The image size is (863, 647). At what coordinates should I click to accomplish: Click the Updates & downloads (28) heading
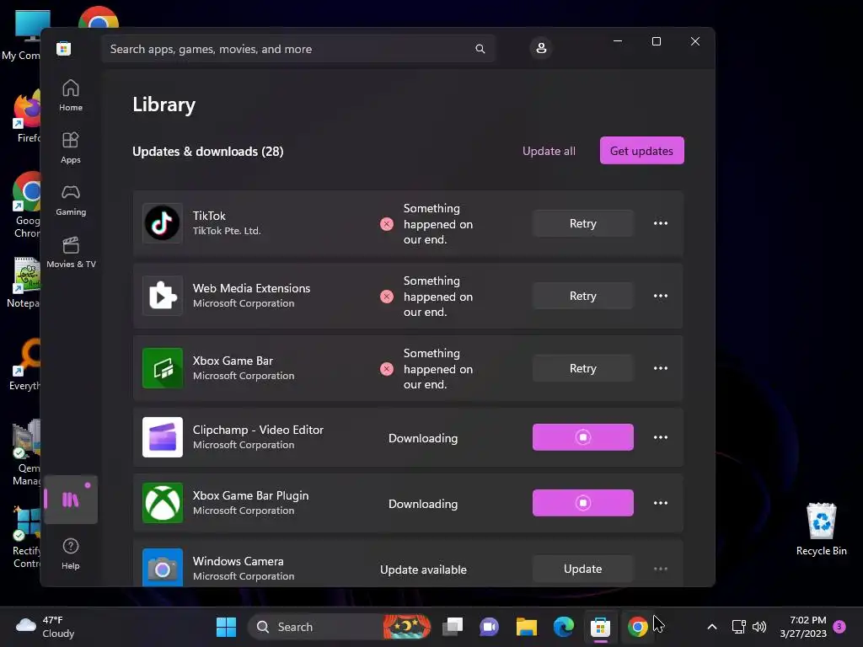pyautogui.click(x=208, y=152)
